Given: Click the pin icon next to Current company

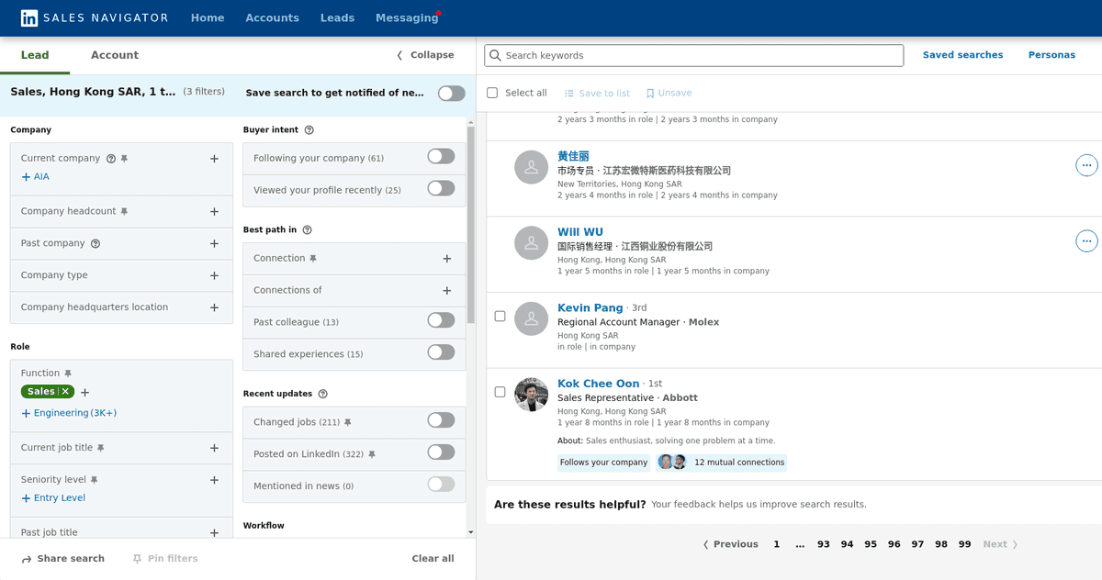Looking at the screenshot, I should [124, 159].
